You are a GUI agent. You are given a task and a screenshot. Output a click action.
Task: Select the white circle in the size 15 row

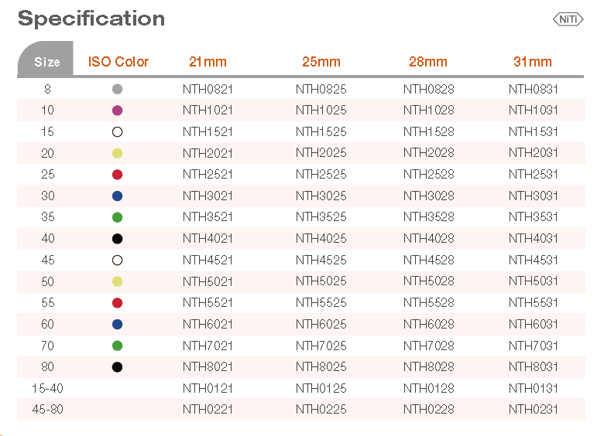(x=118, y=132)
